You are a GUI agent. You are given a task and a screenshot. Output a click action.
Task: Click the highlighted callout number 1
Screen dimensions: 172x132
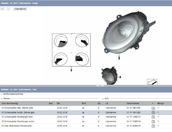tap(119, 58)
